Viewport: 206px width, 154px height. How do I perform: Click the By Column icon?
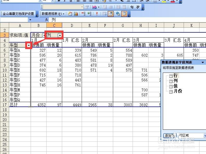point(124,7)
